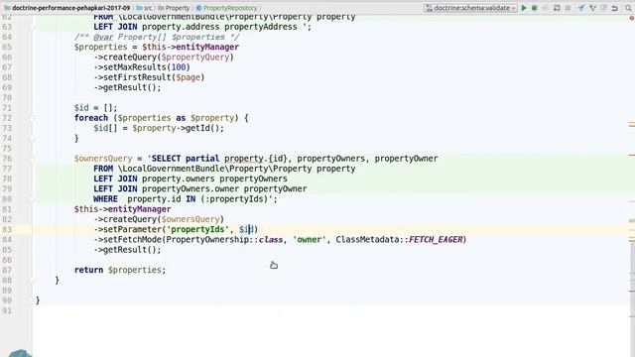Click the greyed-out Show History icon
The width and height of the screenshot is (635, 357).
tap(603, 8)
